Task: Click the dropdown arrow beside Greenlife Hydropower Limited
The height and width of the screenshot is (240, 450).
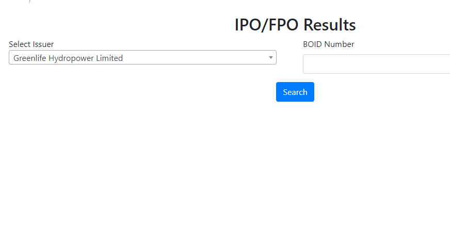Action: coord(270,57)
